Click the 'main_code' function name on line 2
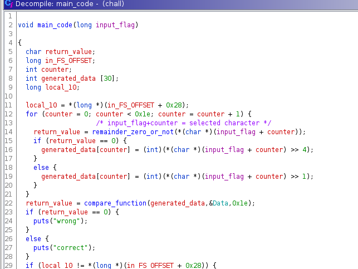Image resolution: width=358 pixels, height=269 pixels. (55, 25)
